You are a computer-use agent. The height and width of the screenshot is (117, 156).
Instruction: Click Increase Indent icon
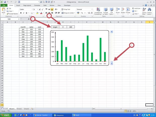coord(59,13)
